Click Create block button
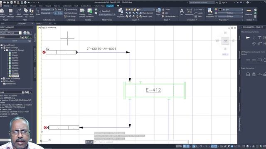Screen dimensions: 266x149 point(166,10)
